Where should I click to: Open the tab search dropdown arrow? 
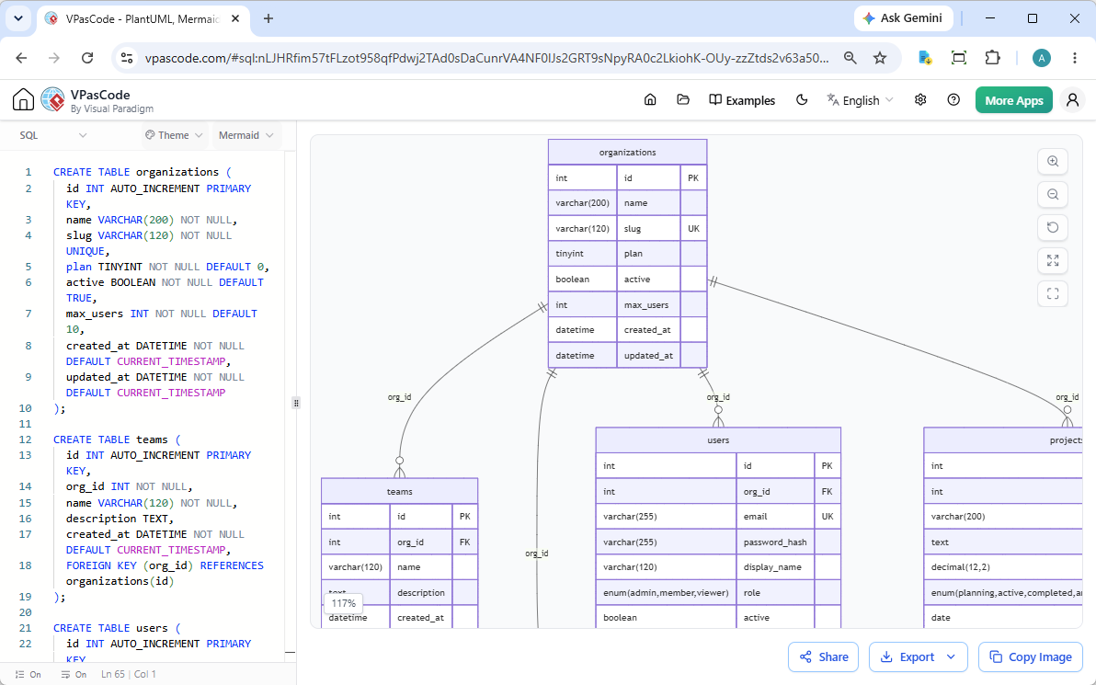(x=18, y=19)
